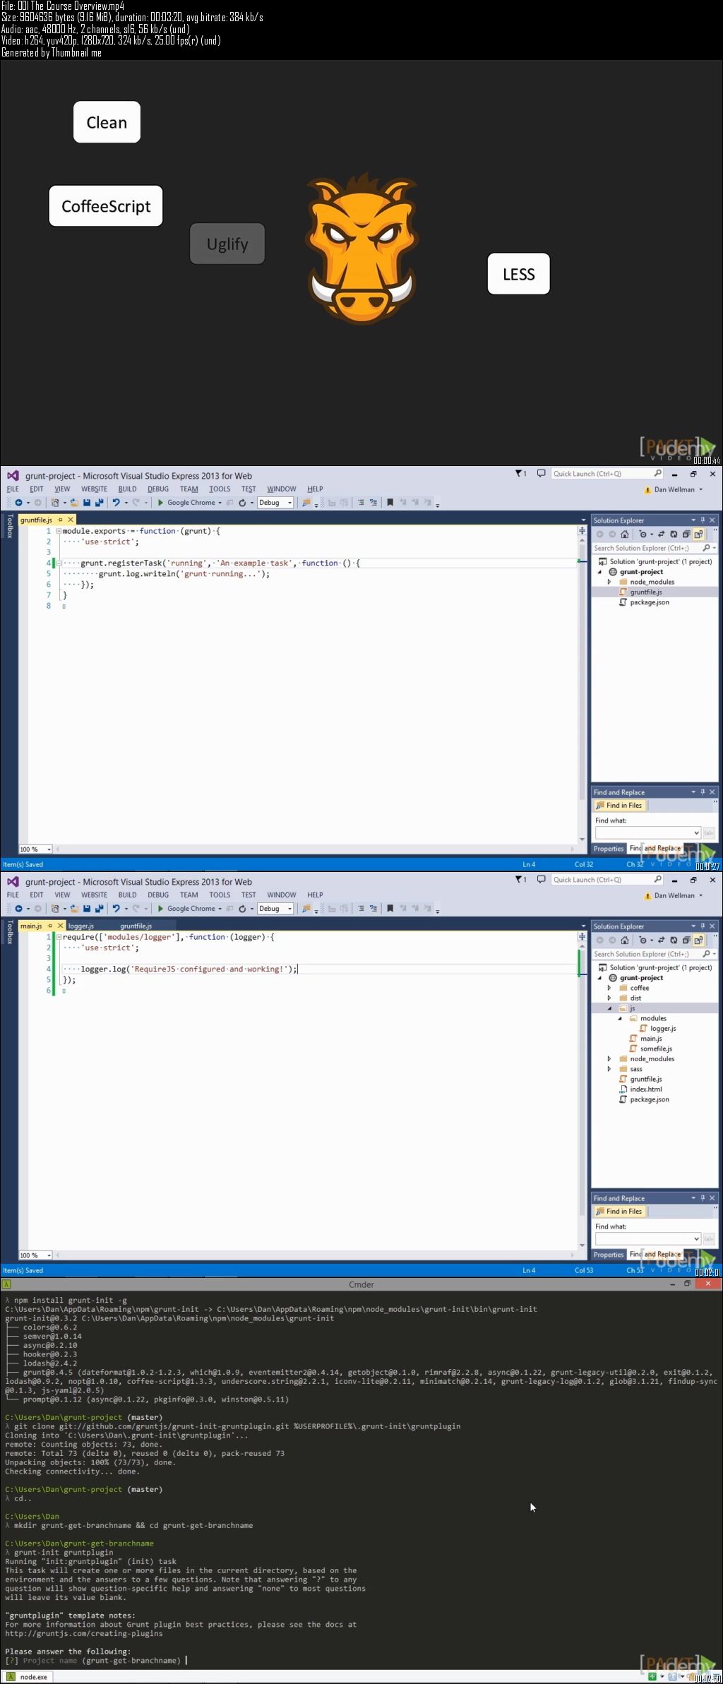Expand sass folder in main.js frame Solution Explorer
723x1684 pixels.
point(609,1069)
